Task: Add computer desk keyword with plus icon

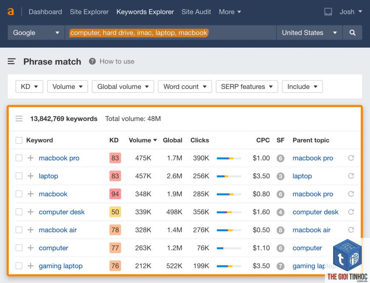Action: pos(30,212)
